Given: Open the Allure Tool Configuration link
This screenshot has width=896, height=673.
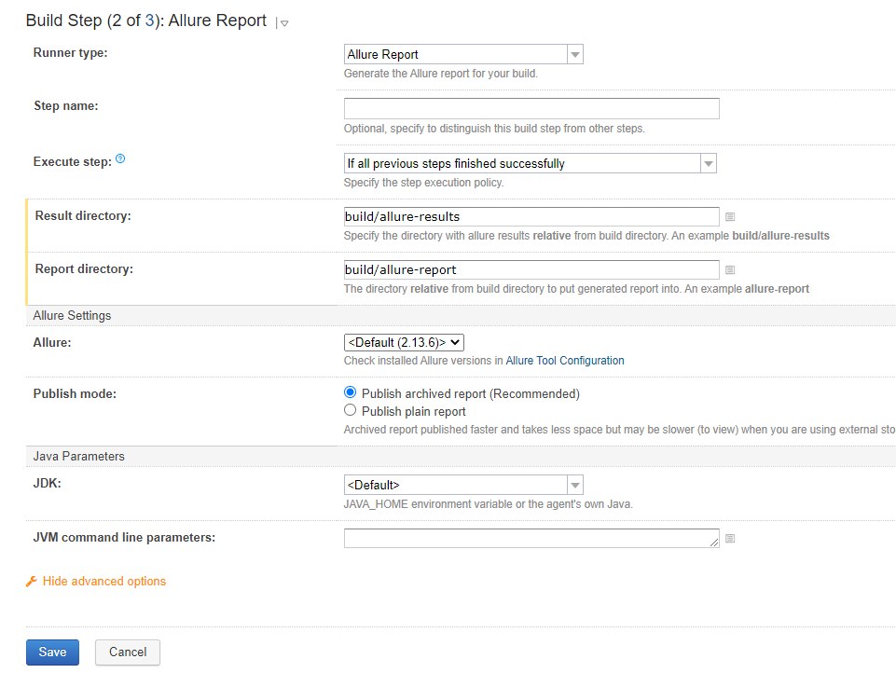Looking at the screenshot, I should coord(565,361).
